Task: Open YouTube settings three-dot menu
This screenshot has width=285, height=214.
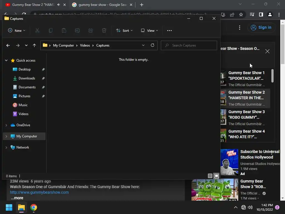Action: point(240,28)
